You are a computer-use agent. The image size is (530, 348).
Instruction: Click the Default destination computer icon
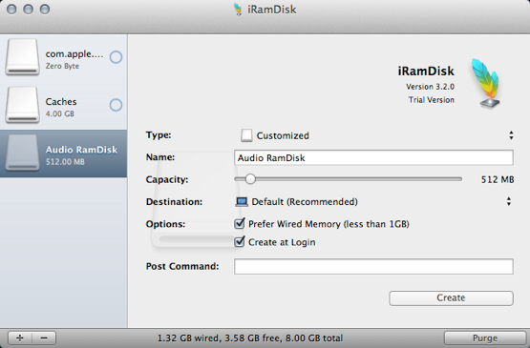click(242, 202)
